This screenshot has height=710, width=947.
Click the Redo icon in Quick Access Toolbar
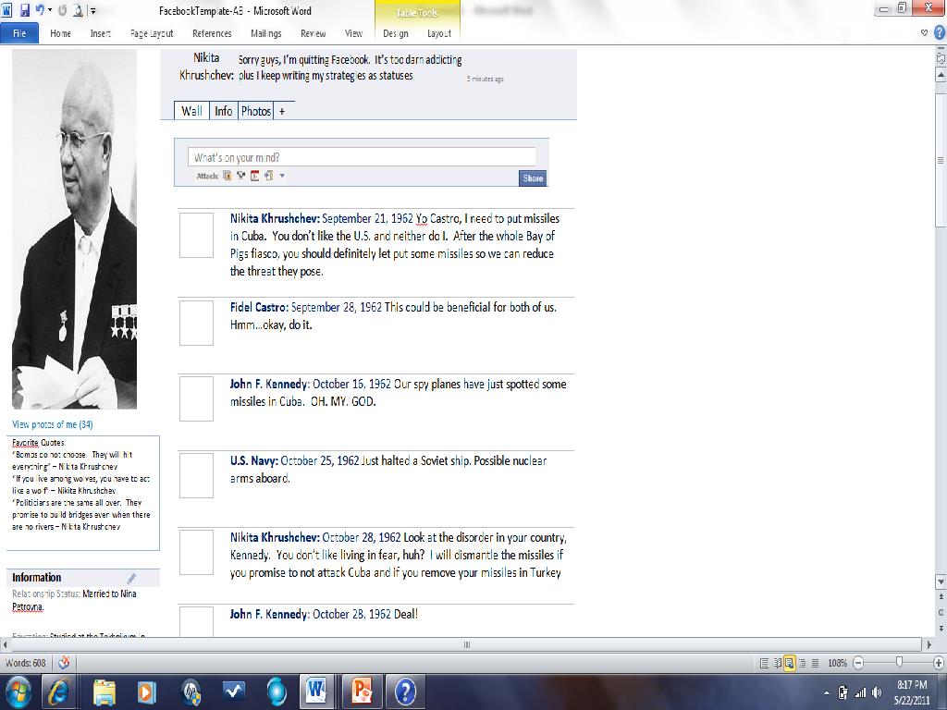62,10
